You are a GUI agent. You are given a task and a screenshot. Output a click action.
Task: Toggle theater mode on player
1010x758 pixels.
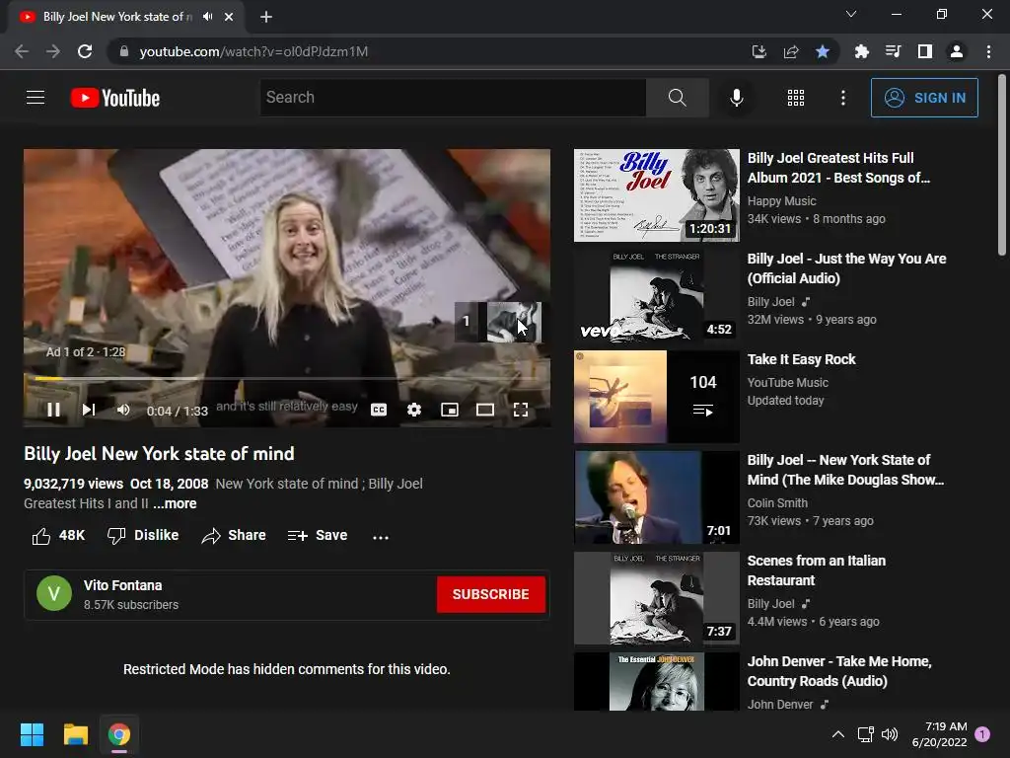(x=485, y=410)
